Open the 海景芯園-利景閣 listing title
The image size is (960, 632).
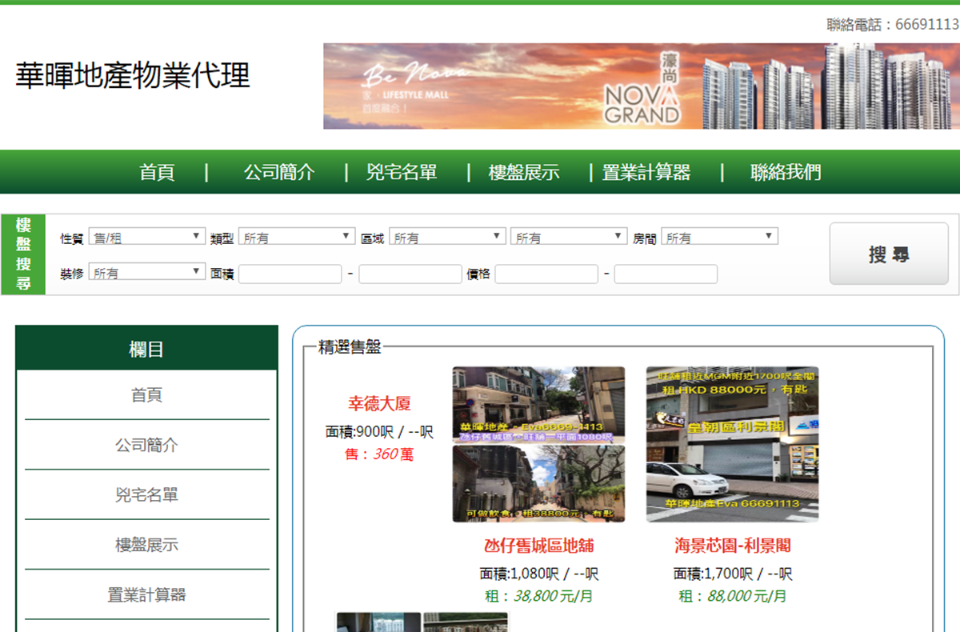733,546
